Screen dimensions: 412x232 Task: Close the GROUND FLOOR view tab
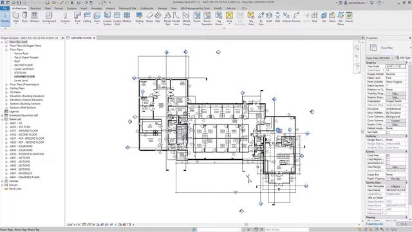tap(95, 38)
